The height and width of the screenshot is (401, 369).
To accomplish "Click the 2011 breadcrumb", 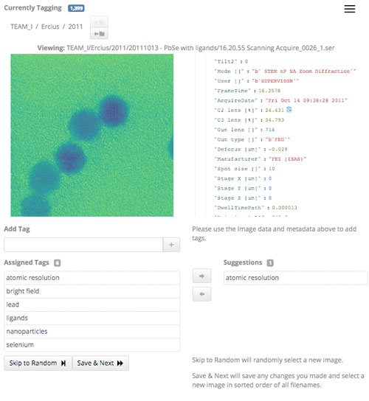I will (x=75, y=27).
